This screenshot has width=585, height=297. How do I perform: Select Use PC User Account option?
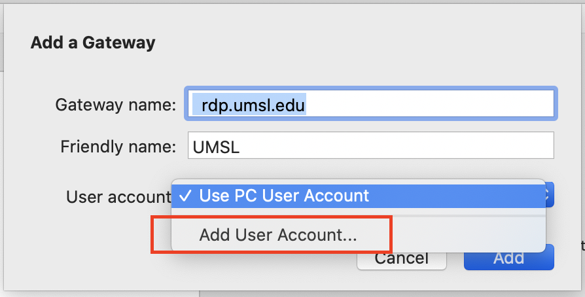(359, 196)
